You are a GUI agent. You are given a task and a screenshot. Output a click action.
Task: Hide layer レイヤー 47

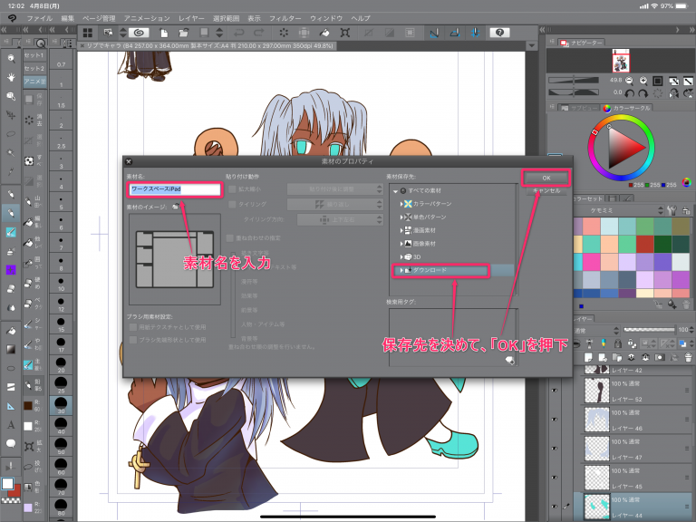[555, 449]
